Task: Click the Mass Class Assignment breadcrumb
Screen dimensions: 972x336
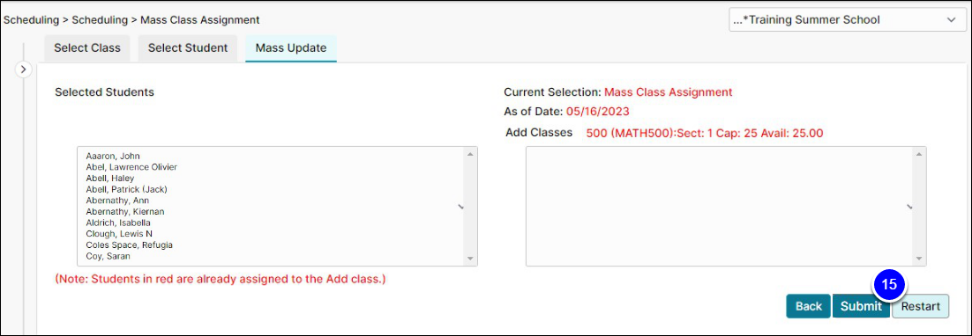Action: coord(199,19)
